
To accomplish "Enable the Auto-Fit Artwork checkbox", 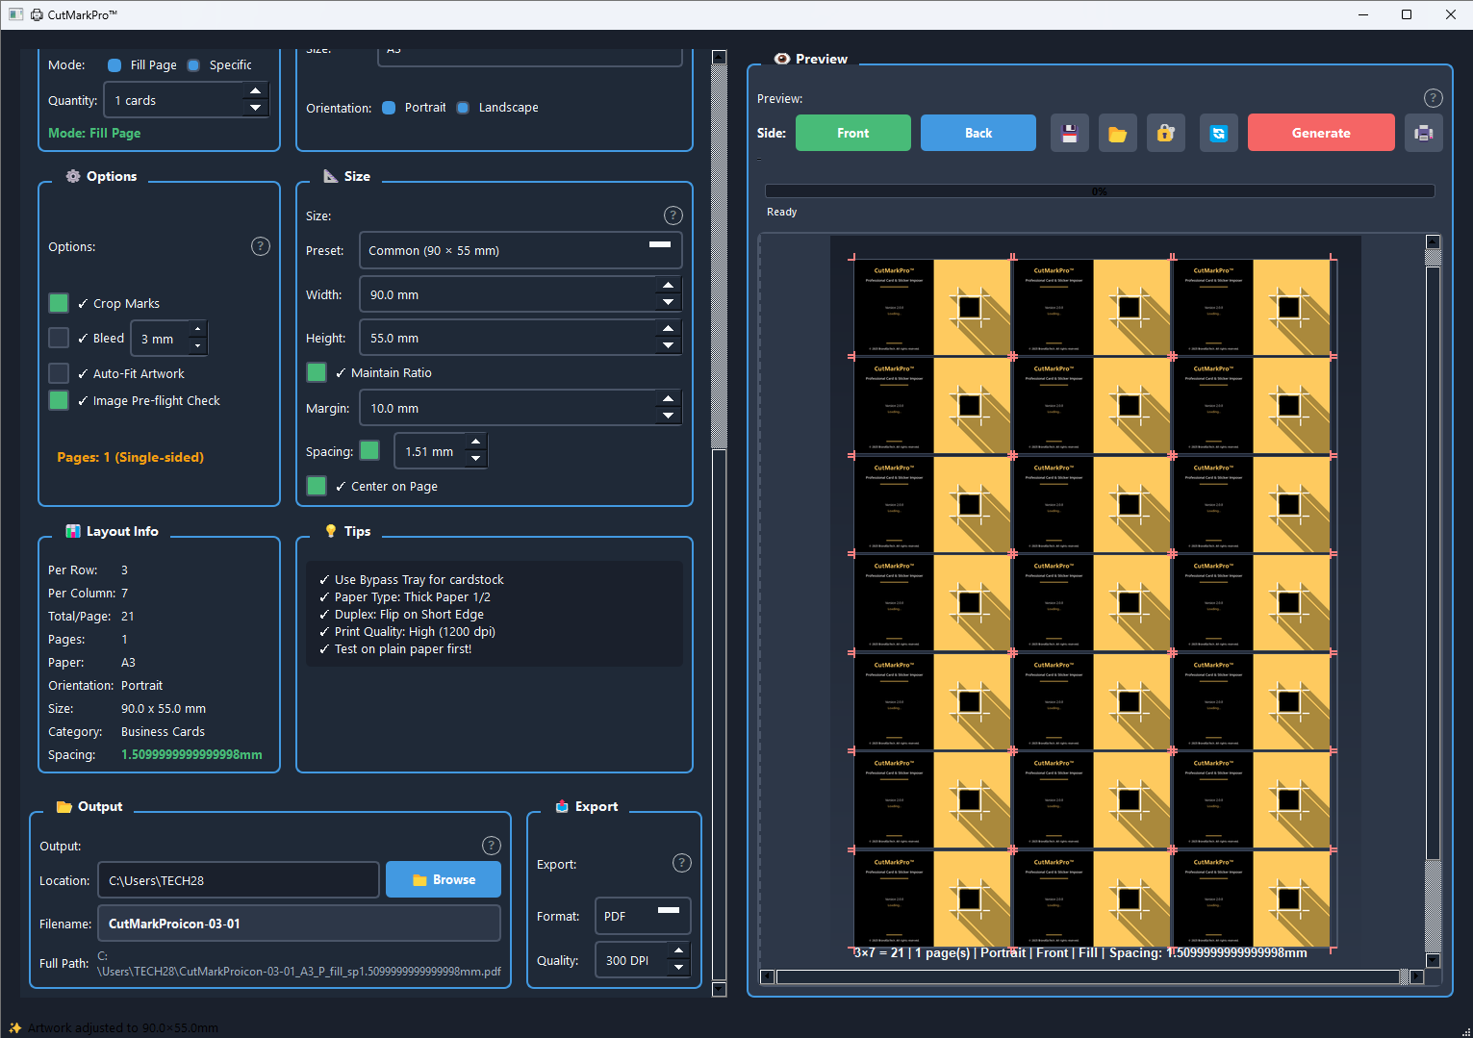I will pos(59,373).
